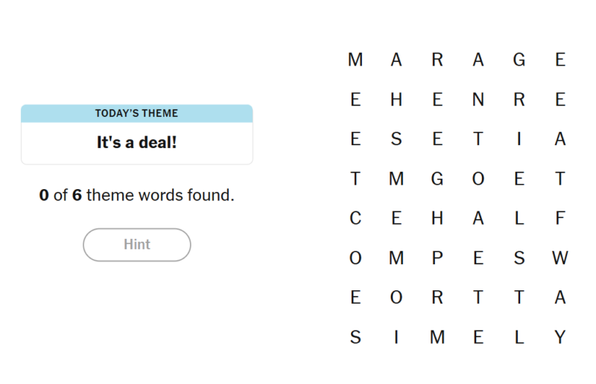Select the letter Y tile
The image size is (596, 384).
pyautogui.click(x=560, y=337)
